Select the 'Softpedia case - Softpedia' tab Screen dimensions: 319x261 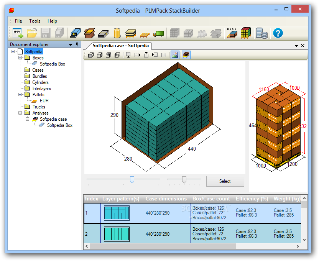[x=121, y=46]
